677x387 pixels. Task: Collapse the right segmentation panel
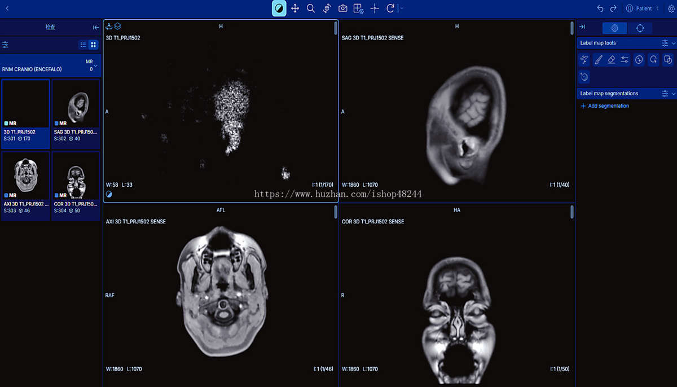tap(582, 27)
